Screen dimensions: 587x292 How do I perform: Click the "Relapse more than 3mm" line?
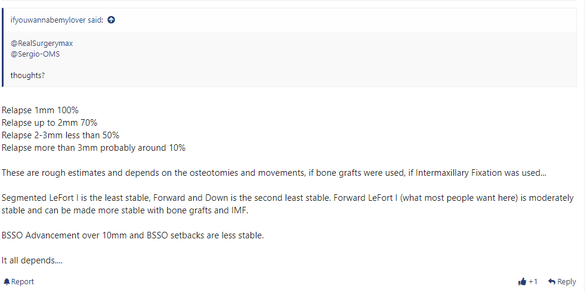[94, 148]
